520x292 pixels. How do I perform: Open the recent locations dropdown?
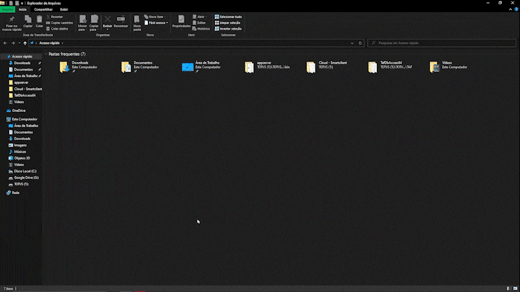coord(19,43)
